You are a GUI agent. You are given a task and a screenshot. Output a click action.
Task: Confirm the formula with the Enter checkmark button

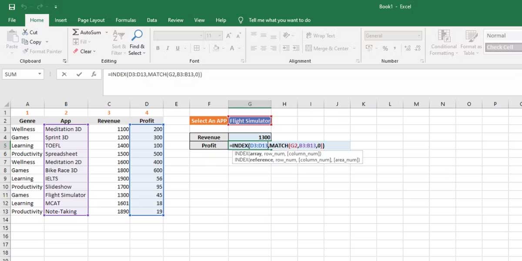click(79, 74)
